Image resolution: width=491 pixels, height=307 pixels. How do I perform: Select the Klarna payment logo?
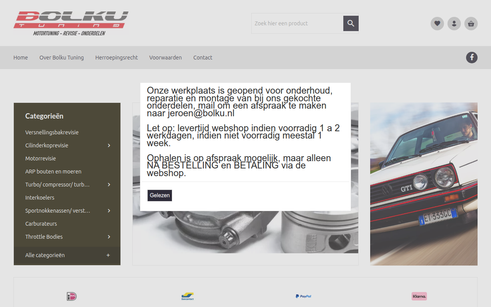(x=419, y=296)
